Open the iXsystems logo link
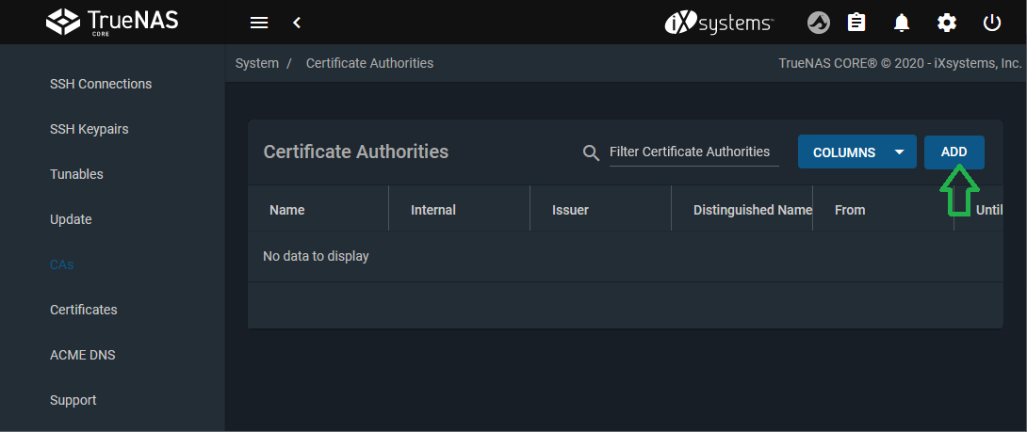1027x432 pixels. point(719,23)
